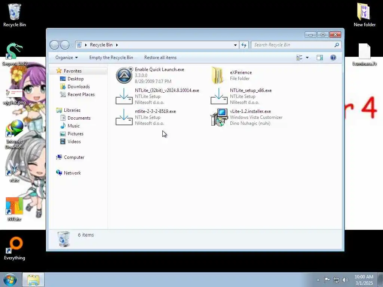Open recent pages dropdown near nav buttons
The image size is (383, 287).
tap(72, 45)
